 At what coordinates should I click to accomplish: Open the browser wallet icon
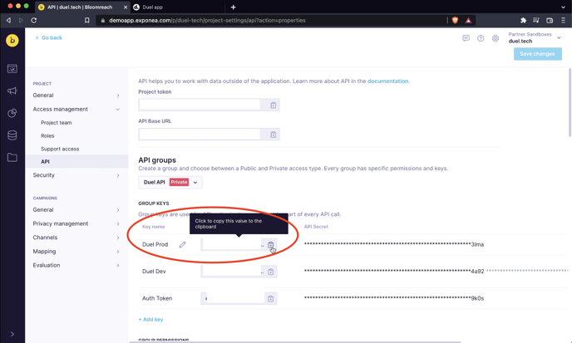pyautogui.click(x=550, y=21)
